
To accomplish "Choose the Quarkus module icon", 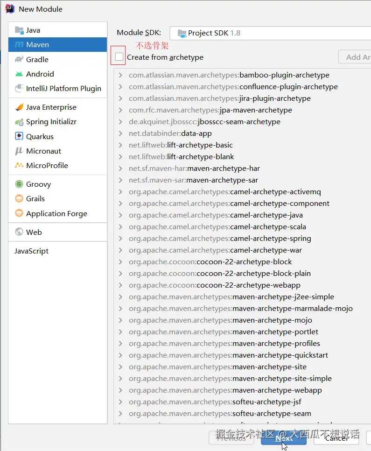I will click(19, 137).
